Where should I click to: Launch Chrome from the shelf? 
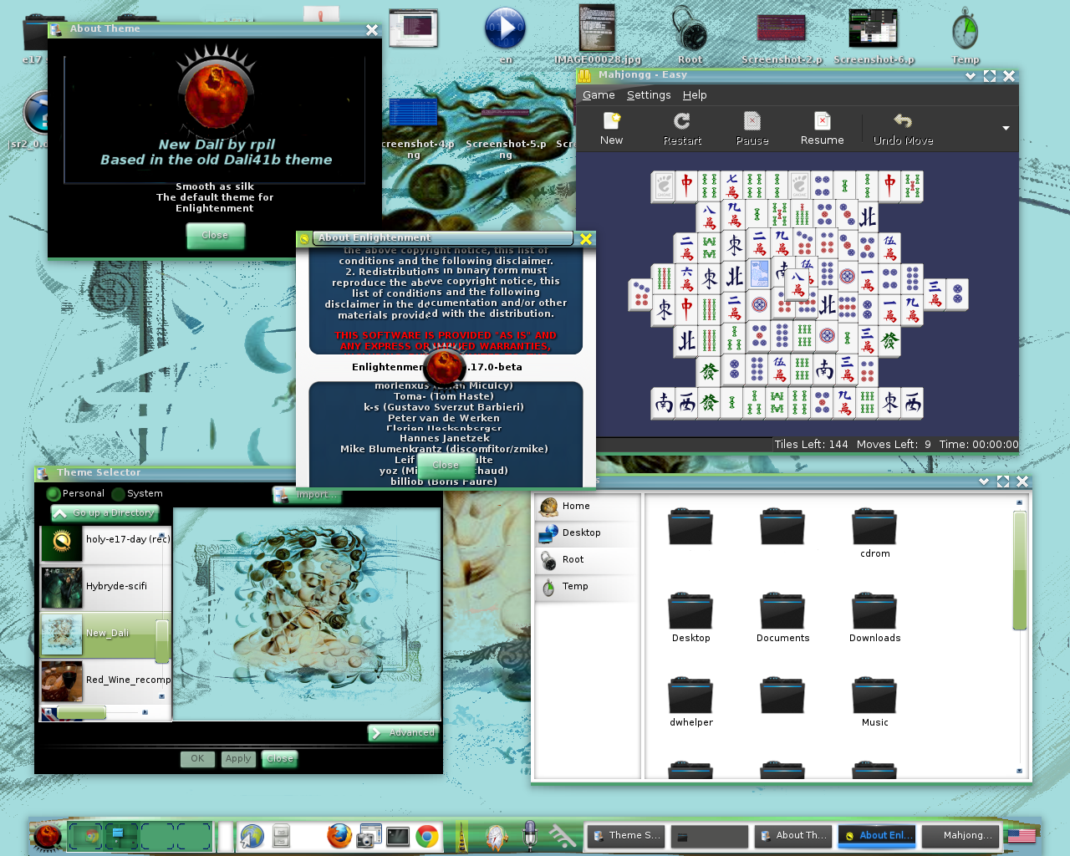[427, 836]
